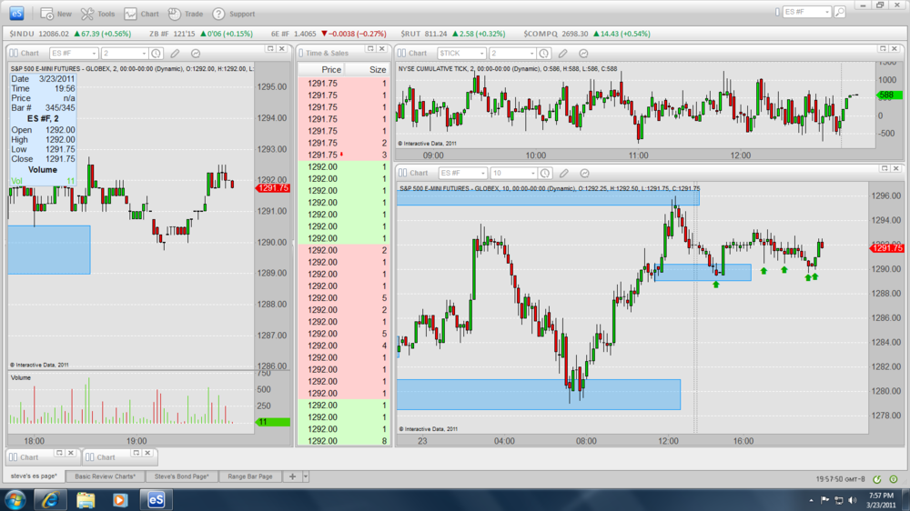
Task: Click the time template clock in the 10-minute chart
Action: click(545, 174)
